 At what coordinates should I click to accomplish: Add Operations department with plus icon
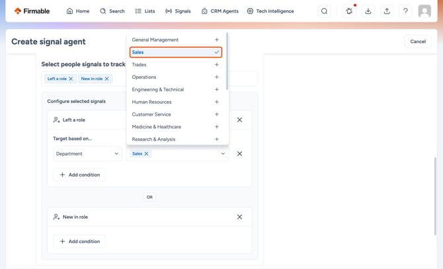(x=217, y=77)
